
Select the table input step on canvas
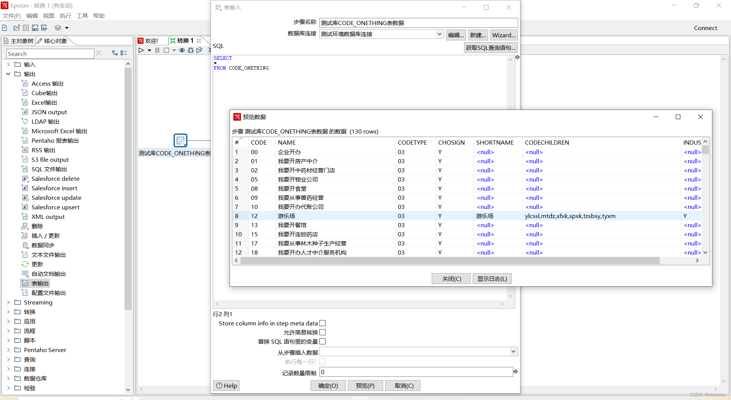(x=180, y=140)
